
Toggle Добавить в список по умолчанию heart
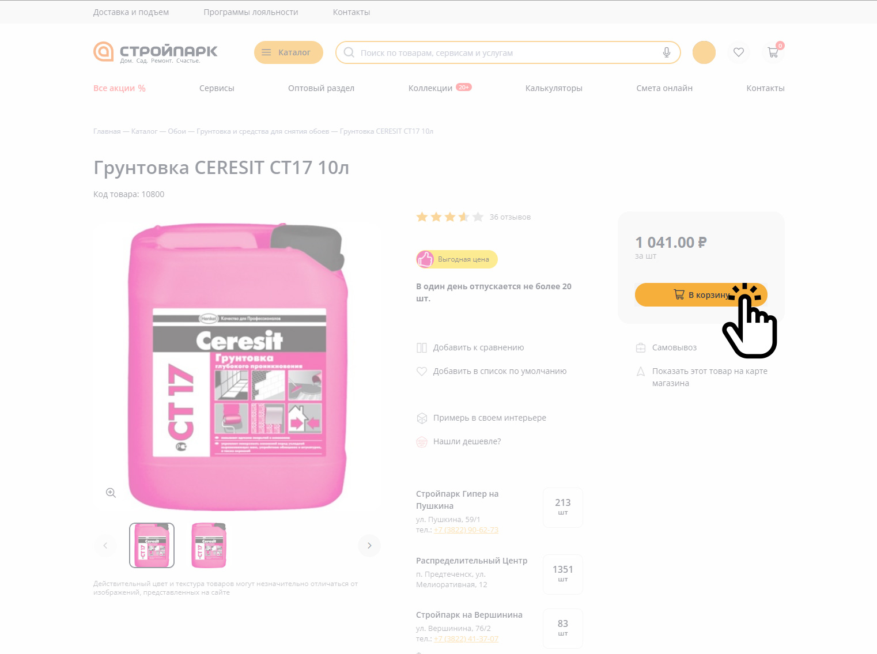[422, 371]
